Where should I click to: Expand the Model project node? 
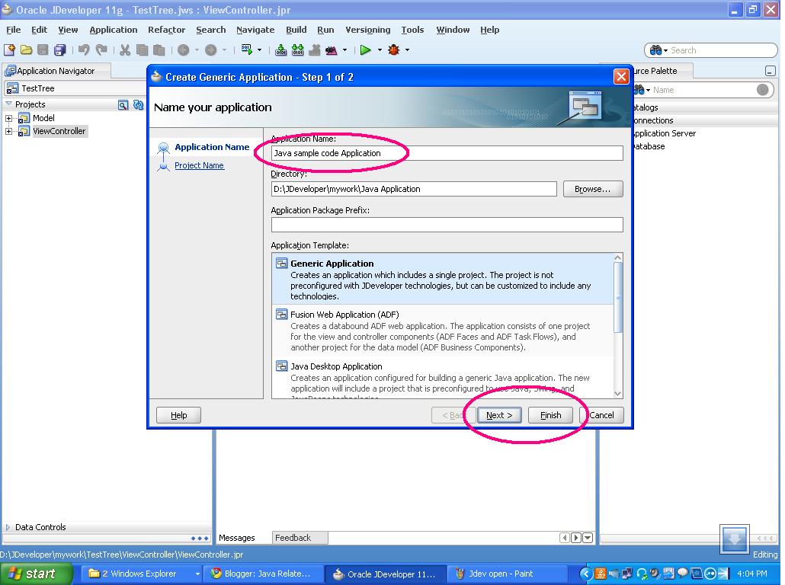8,119
